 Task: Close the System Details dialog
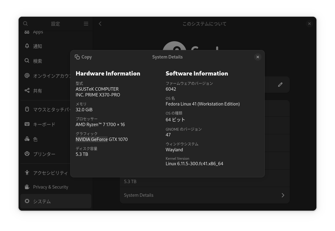pyautogui.click(x=257, y=57)
